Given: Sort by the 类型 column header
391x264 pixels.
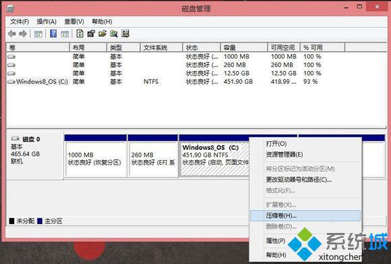Looking at the screenshot, I should coord(123,47).
